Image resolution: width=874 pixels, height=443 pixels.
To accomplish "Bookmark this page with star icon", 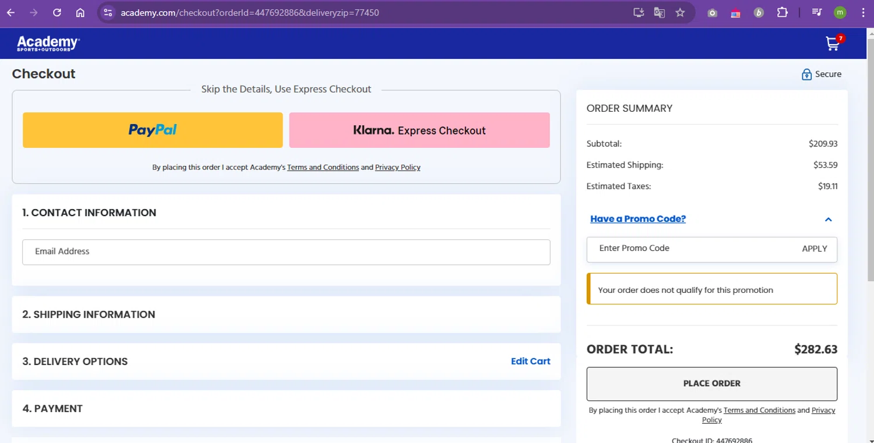I will 680,12.
